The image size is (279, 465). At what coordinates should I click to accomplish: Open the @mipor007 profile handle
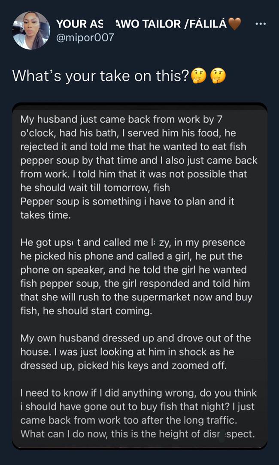(x=85, y=37)
